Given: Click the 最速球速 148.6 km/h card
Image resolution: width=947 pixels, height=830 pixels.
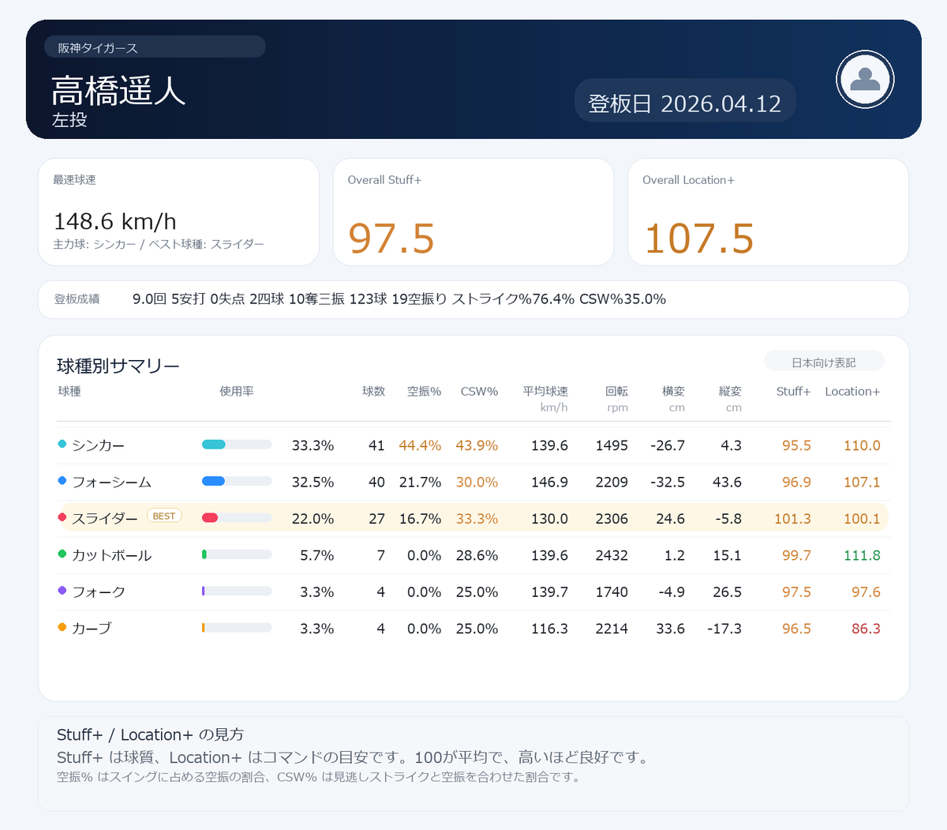Looking at the screenshot, I should point(178,211).
